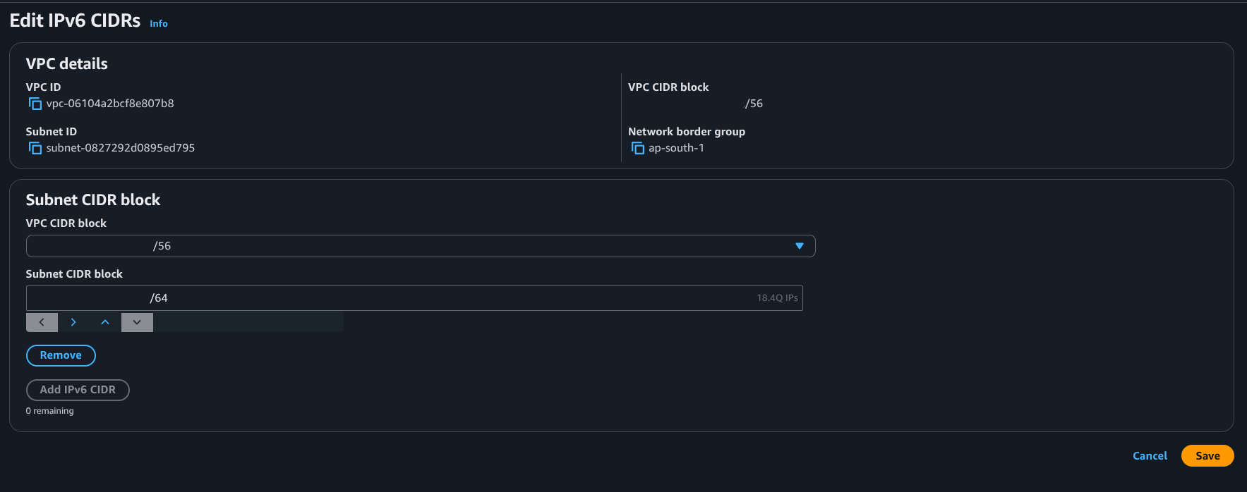This screenshot has width=1247, height=492.
Task: Click the Edit IPv6 CIDRs heading
Action: click(75, 20)
